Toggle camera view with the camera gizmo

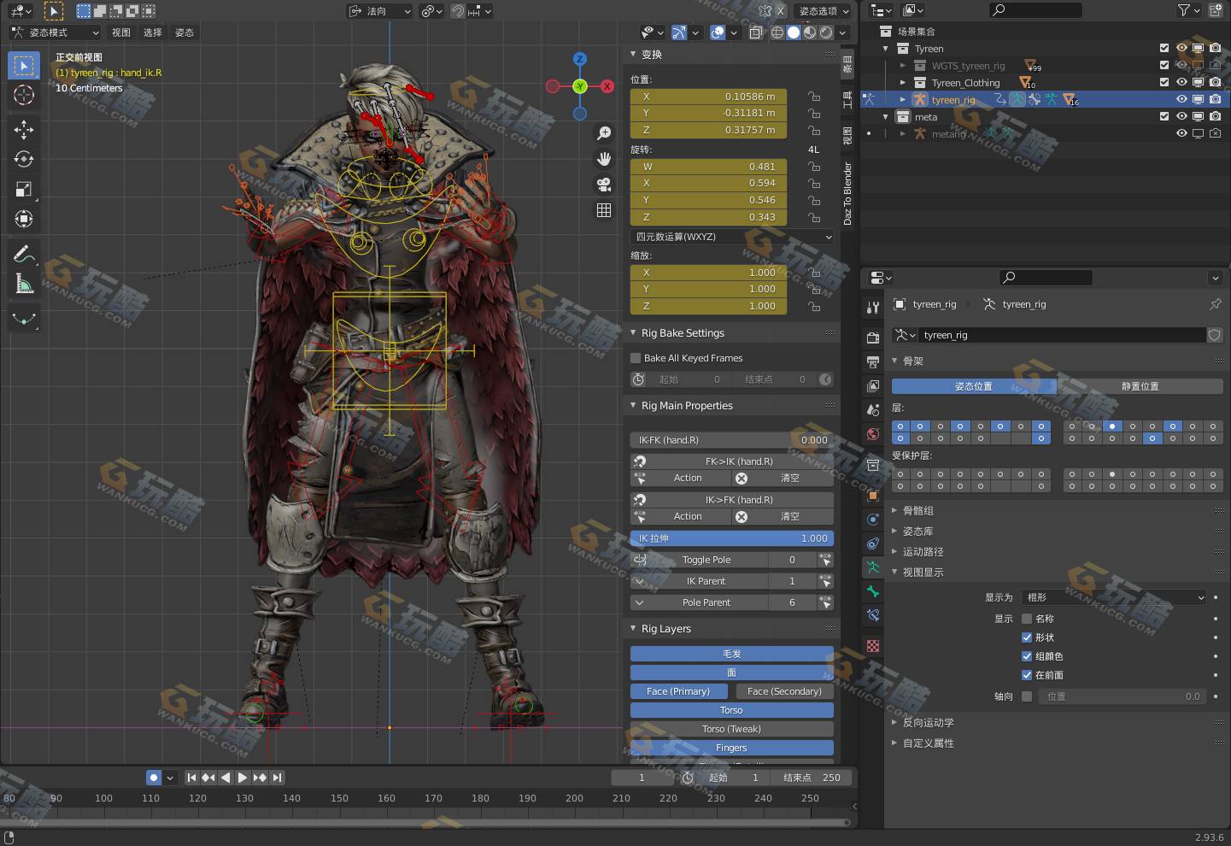click(x=604, y=185)
